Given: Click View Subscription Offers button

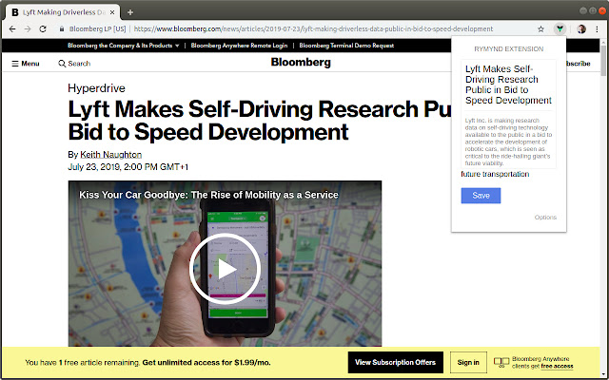Looking at the screenshot, I should pos(395,362).
